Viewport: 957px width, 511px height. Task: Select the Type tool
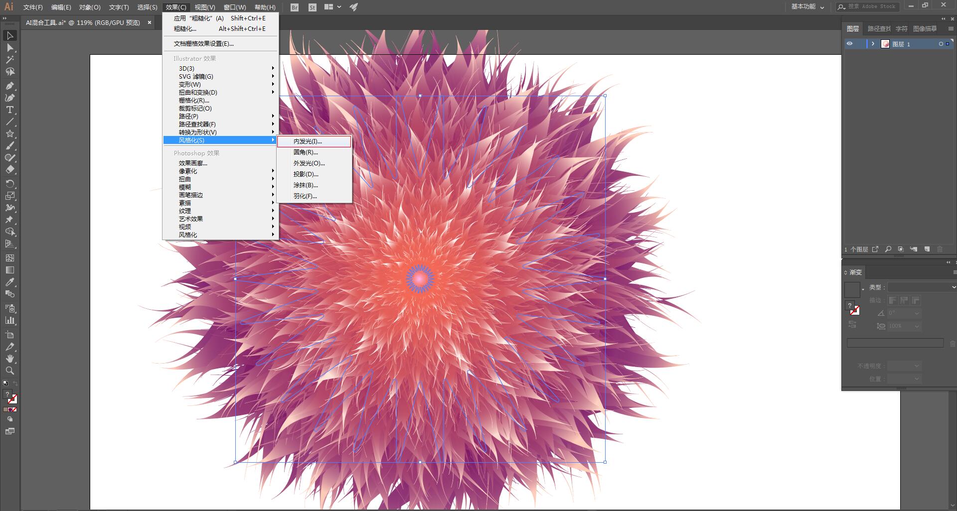click(10, 110)
